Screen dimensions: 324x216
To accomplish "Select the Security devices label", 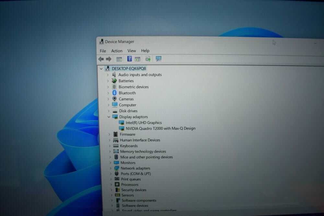I will (x=134, y=190).
